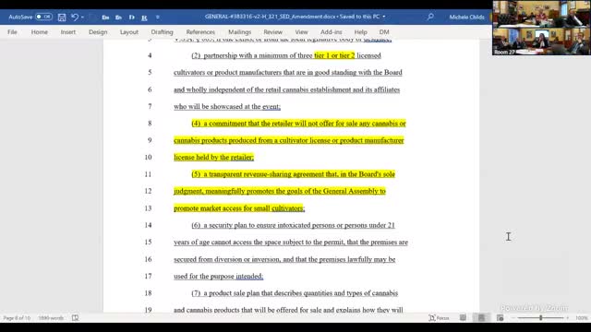Open Customize Quick Access Toolbar dropdown
The image size is (591, 332).
tap(158, 17)
